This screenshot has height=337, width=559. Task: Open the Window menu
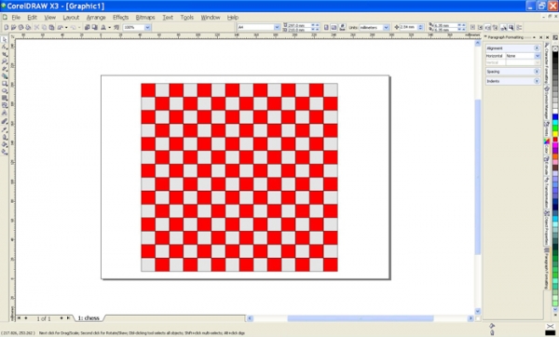click(211, 17)
